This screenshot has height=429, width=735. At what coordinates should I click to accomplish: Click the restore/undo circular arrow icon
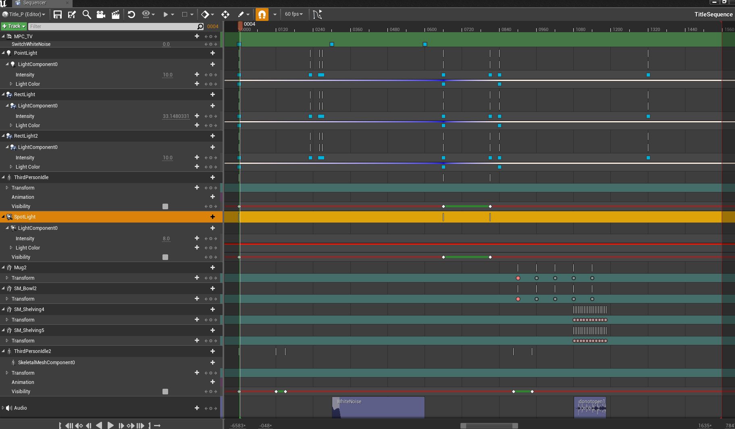(x=131, y=14)
